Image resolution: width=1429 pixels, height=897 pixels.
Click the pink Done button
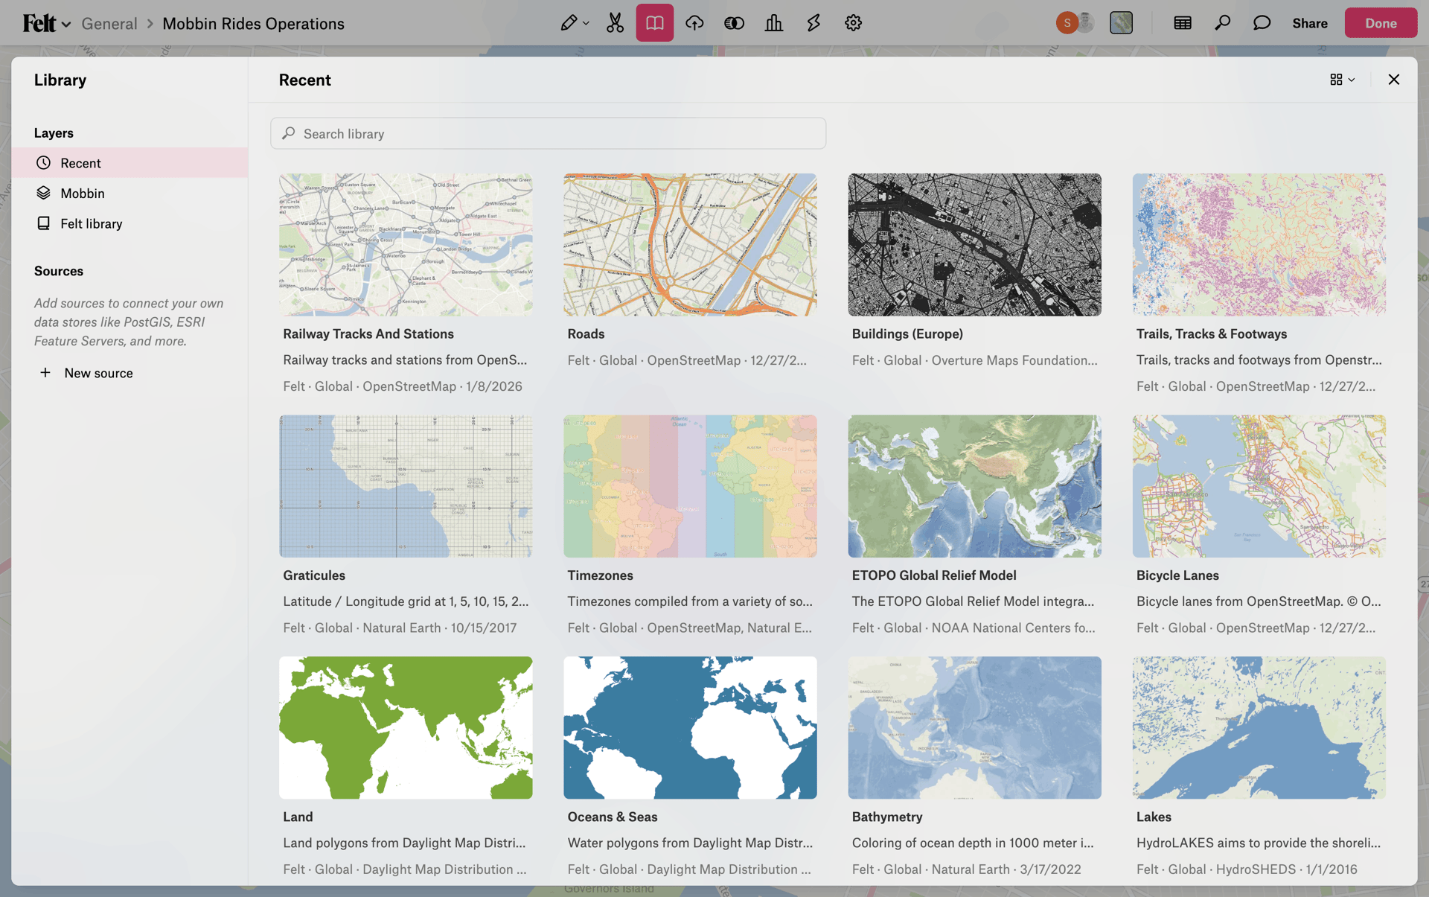click(1381, 23)
